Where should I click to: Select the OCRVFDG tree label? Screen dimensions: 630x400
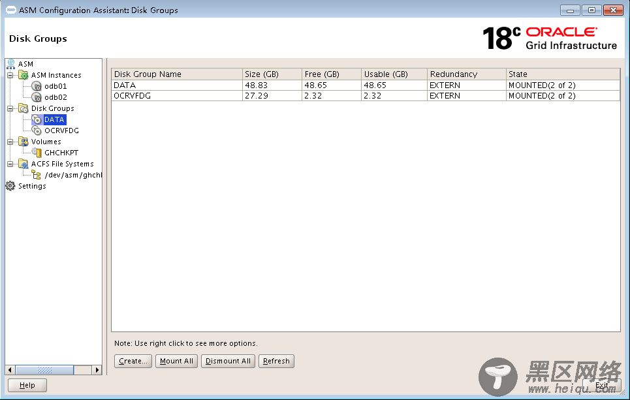pos(62,131)
